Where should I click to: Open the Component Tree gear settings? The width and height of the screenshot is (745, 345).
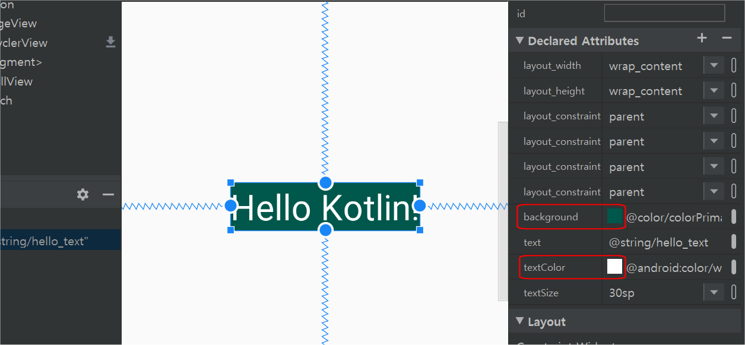(x=83, y=194)
